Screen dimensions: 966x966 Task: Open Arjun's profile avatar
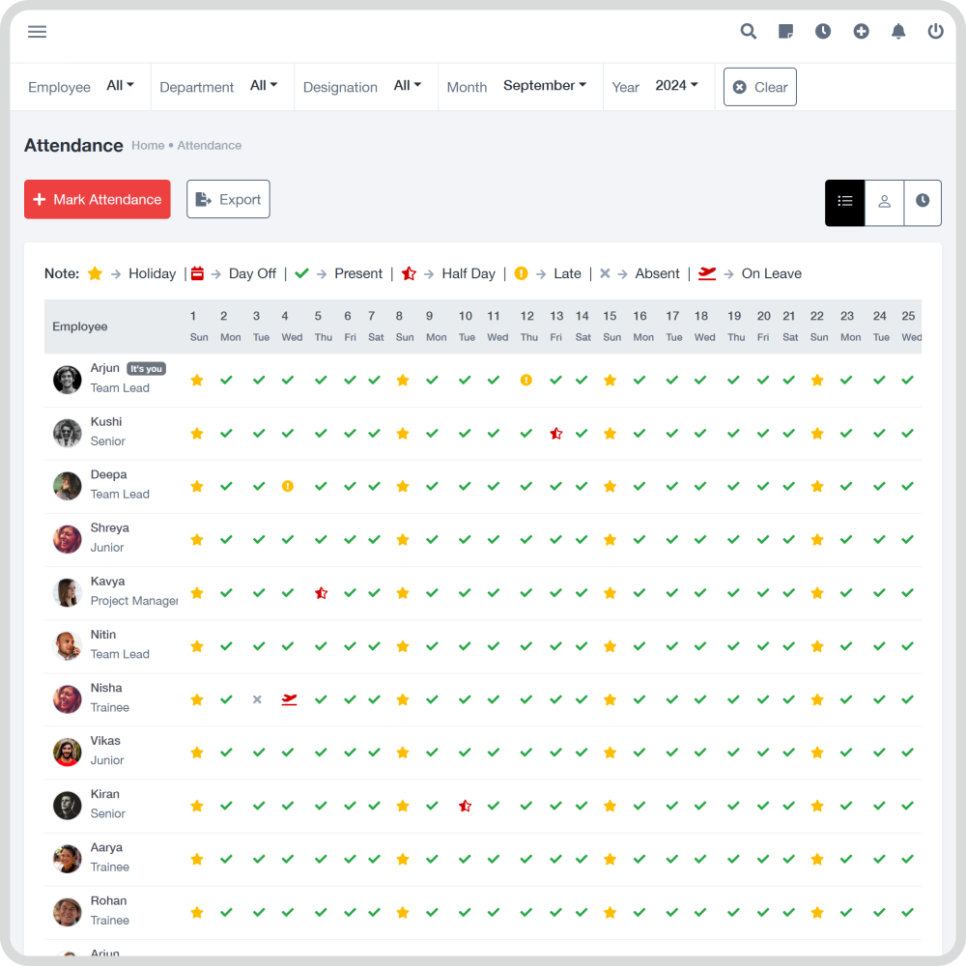(68, 380)
